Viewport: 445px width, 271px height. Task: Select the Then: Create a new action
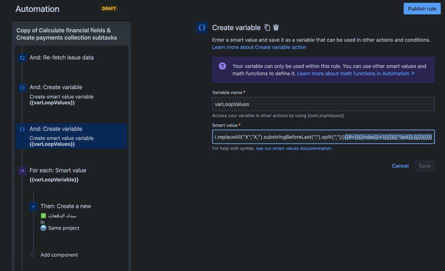pos(65,206)
